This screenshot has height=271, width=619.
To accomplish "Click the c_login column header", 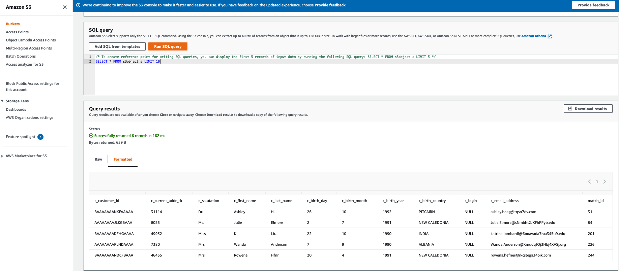I will click(x=471, y=201).
